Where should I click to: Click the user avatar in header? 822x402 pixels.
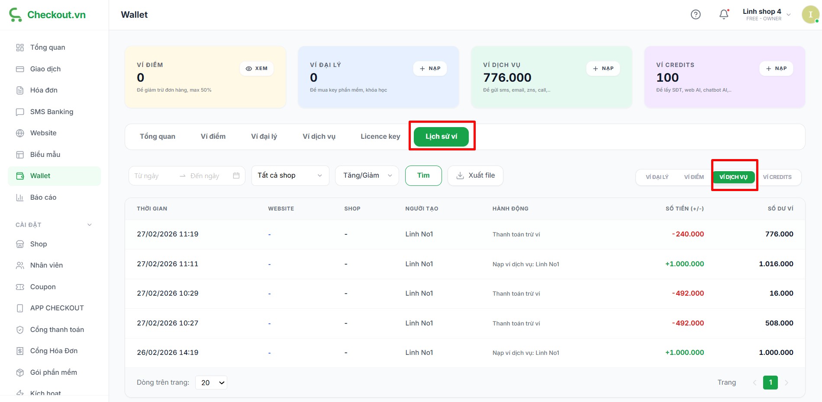click(810, 15)
